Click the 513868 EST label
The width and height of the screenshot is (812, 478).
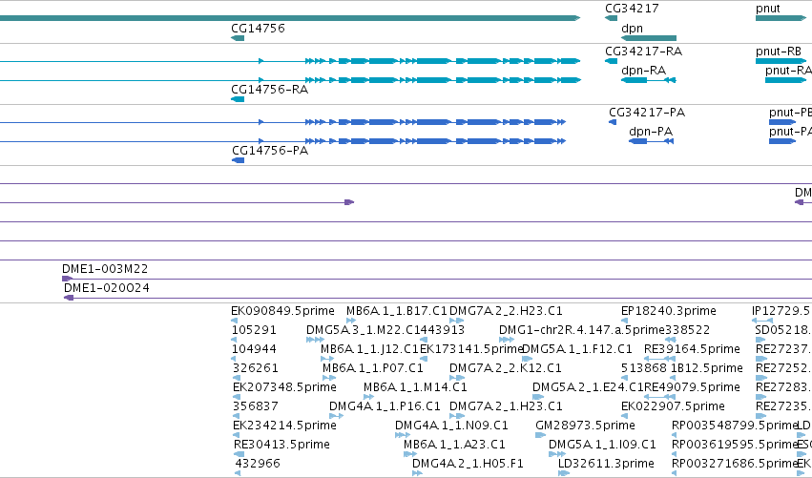(644, 368)
